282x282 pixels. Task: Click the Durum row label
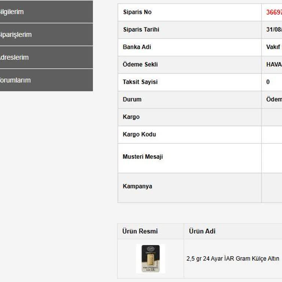tap(132, 100)
